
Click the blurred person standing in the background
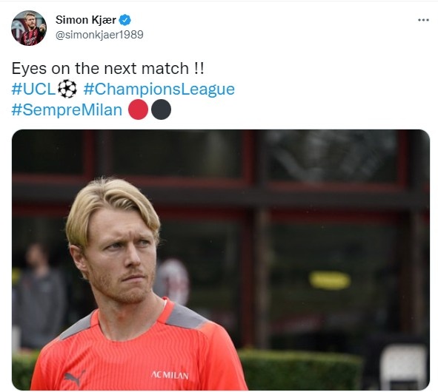point(39,296)
